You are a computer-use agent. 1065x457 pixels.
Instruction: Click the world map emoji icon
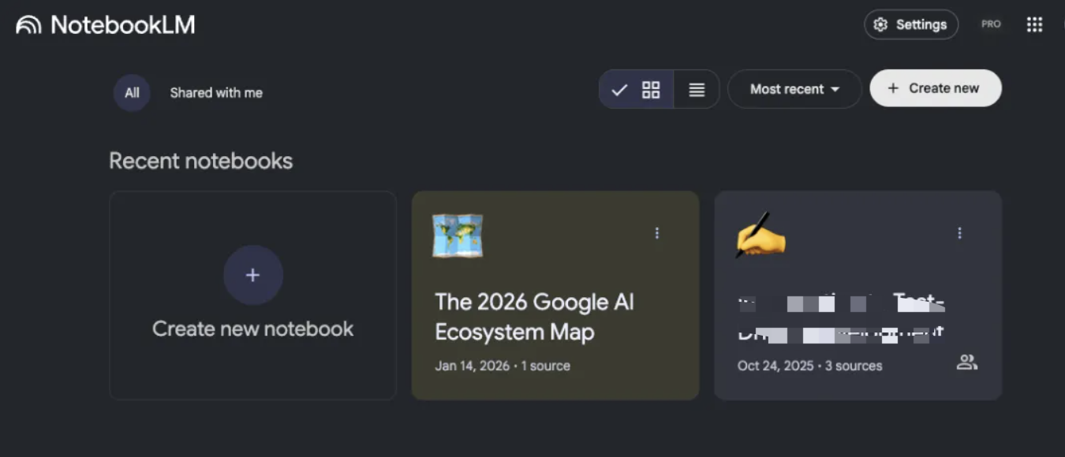(x=458, y=236)
